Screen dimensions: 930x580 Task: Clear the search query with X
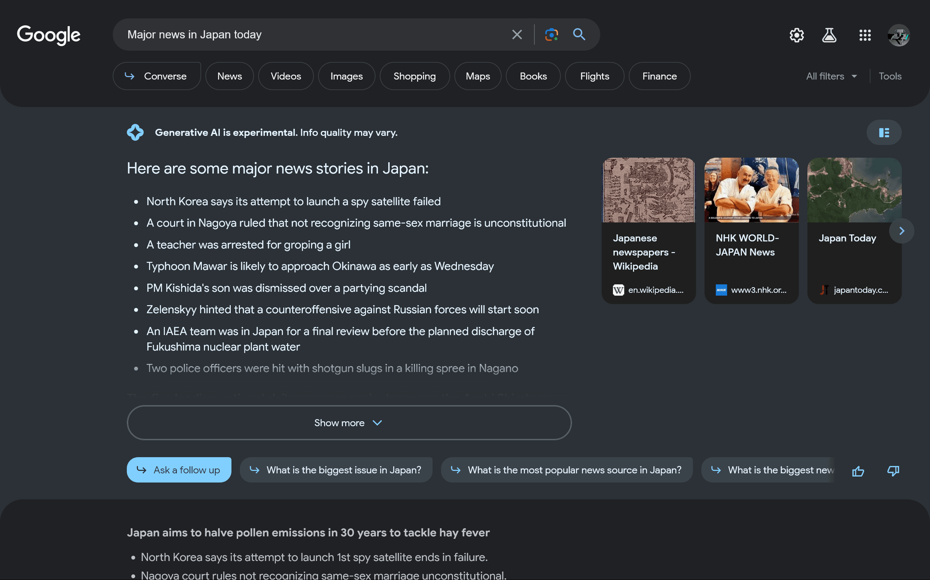pos(517,34)
